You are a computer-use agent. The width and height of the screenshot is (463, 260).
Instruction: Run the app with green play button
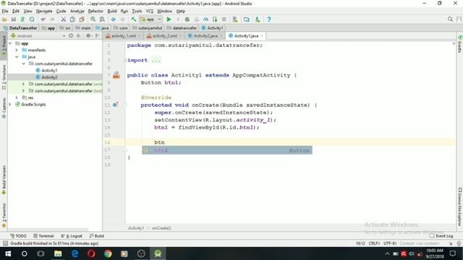pos(169,19)
